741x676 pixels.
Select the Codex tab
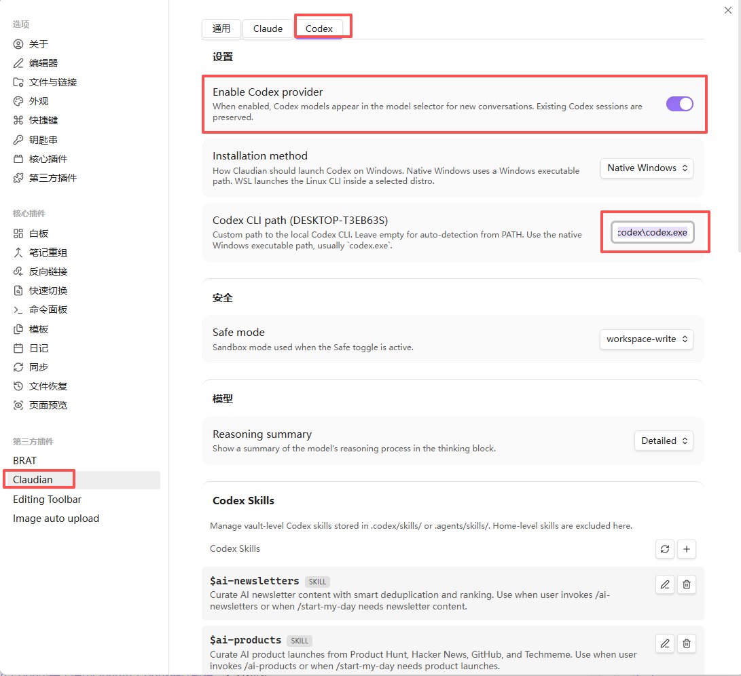319,29
